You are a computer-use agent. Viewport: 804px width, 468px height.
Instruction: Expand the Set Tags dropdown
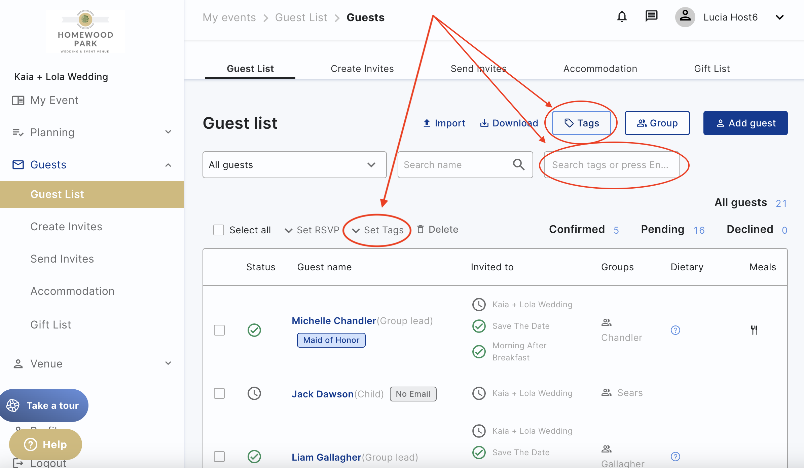377,230
